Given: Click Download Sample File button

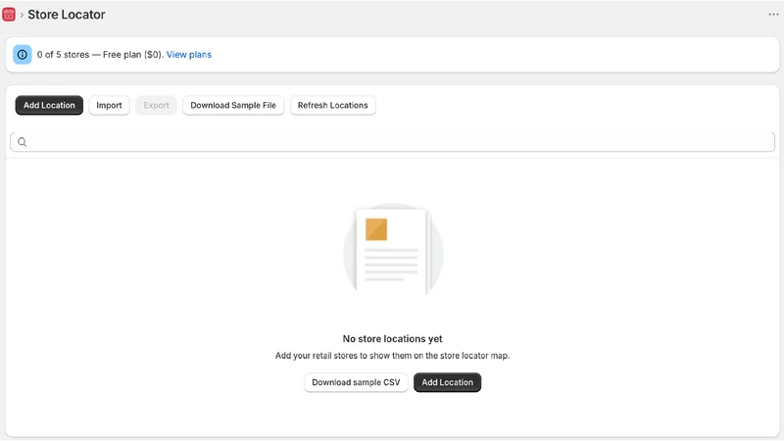Looking at the screenshot, I should [233, 106].
